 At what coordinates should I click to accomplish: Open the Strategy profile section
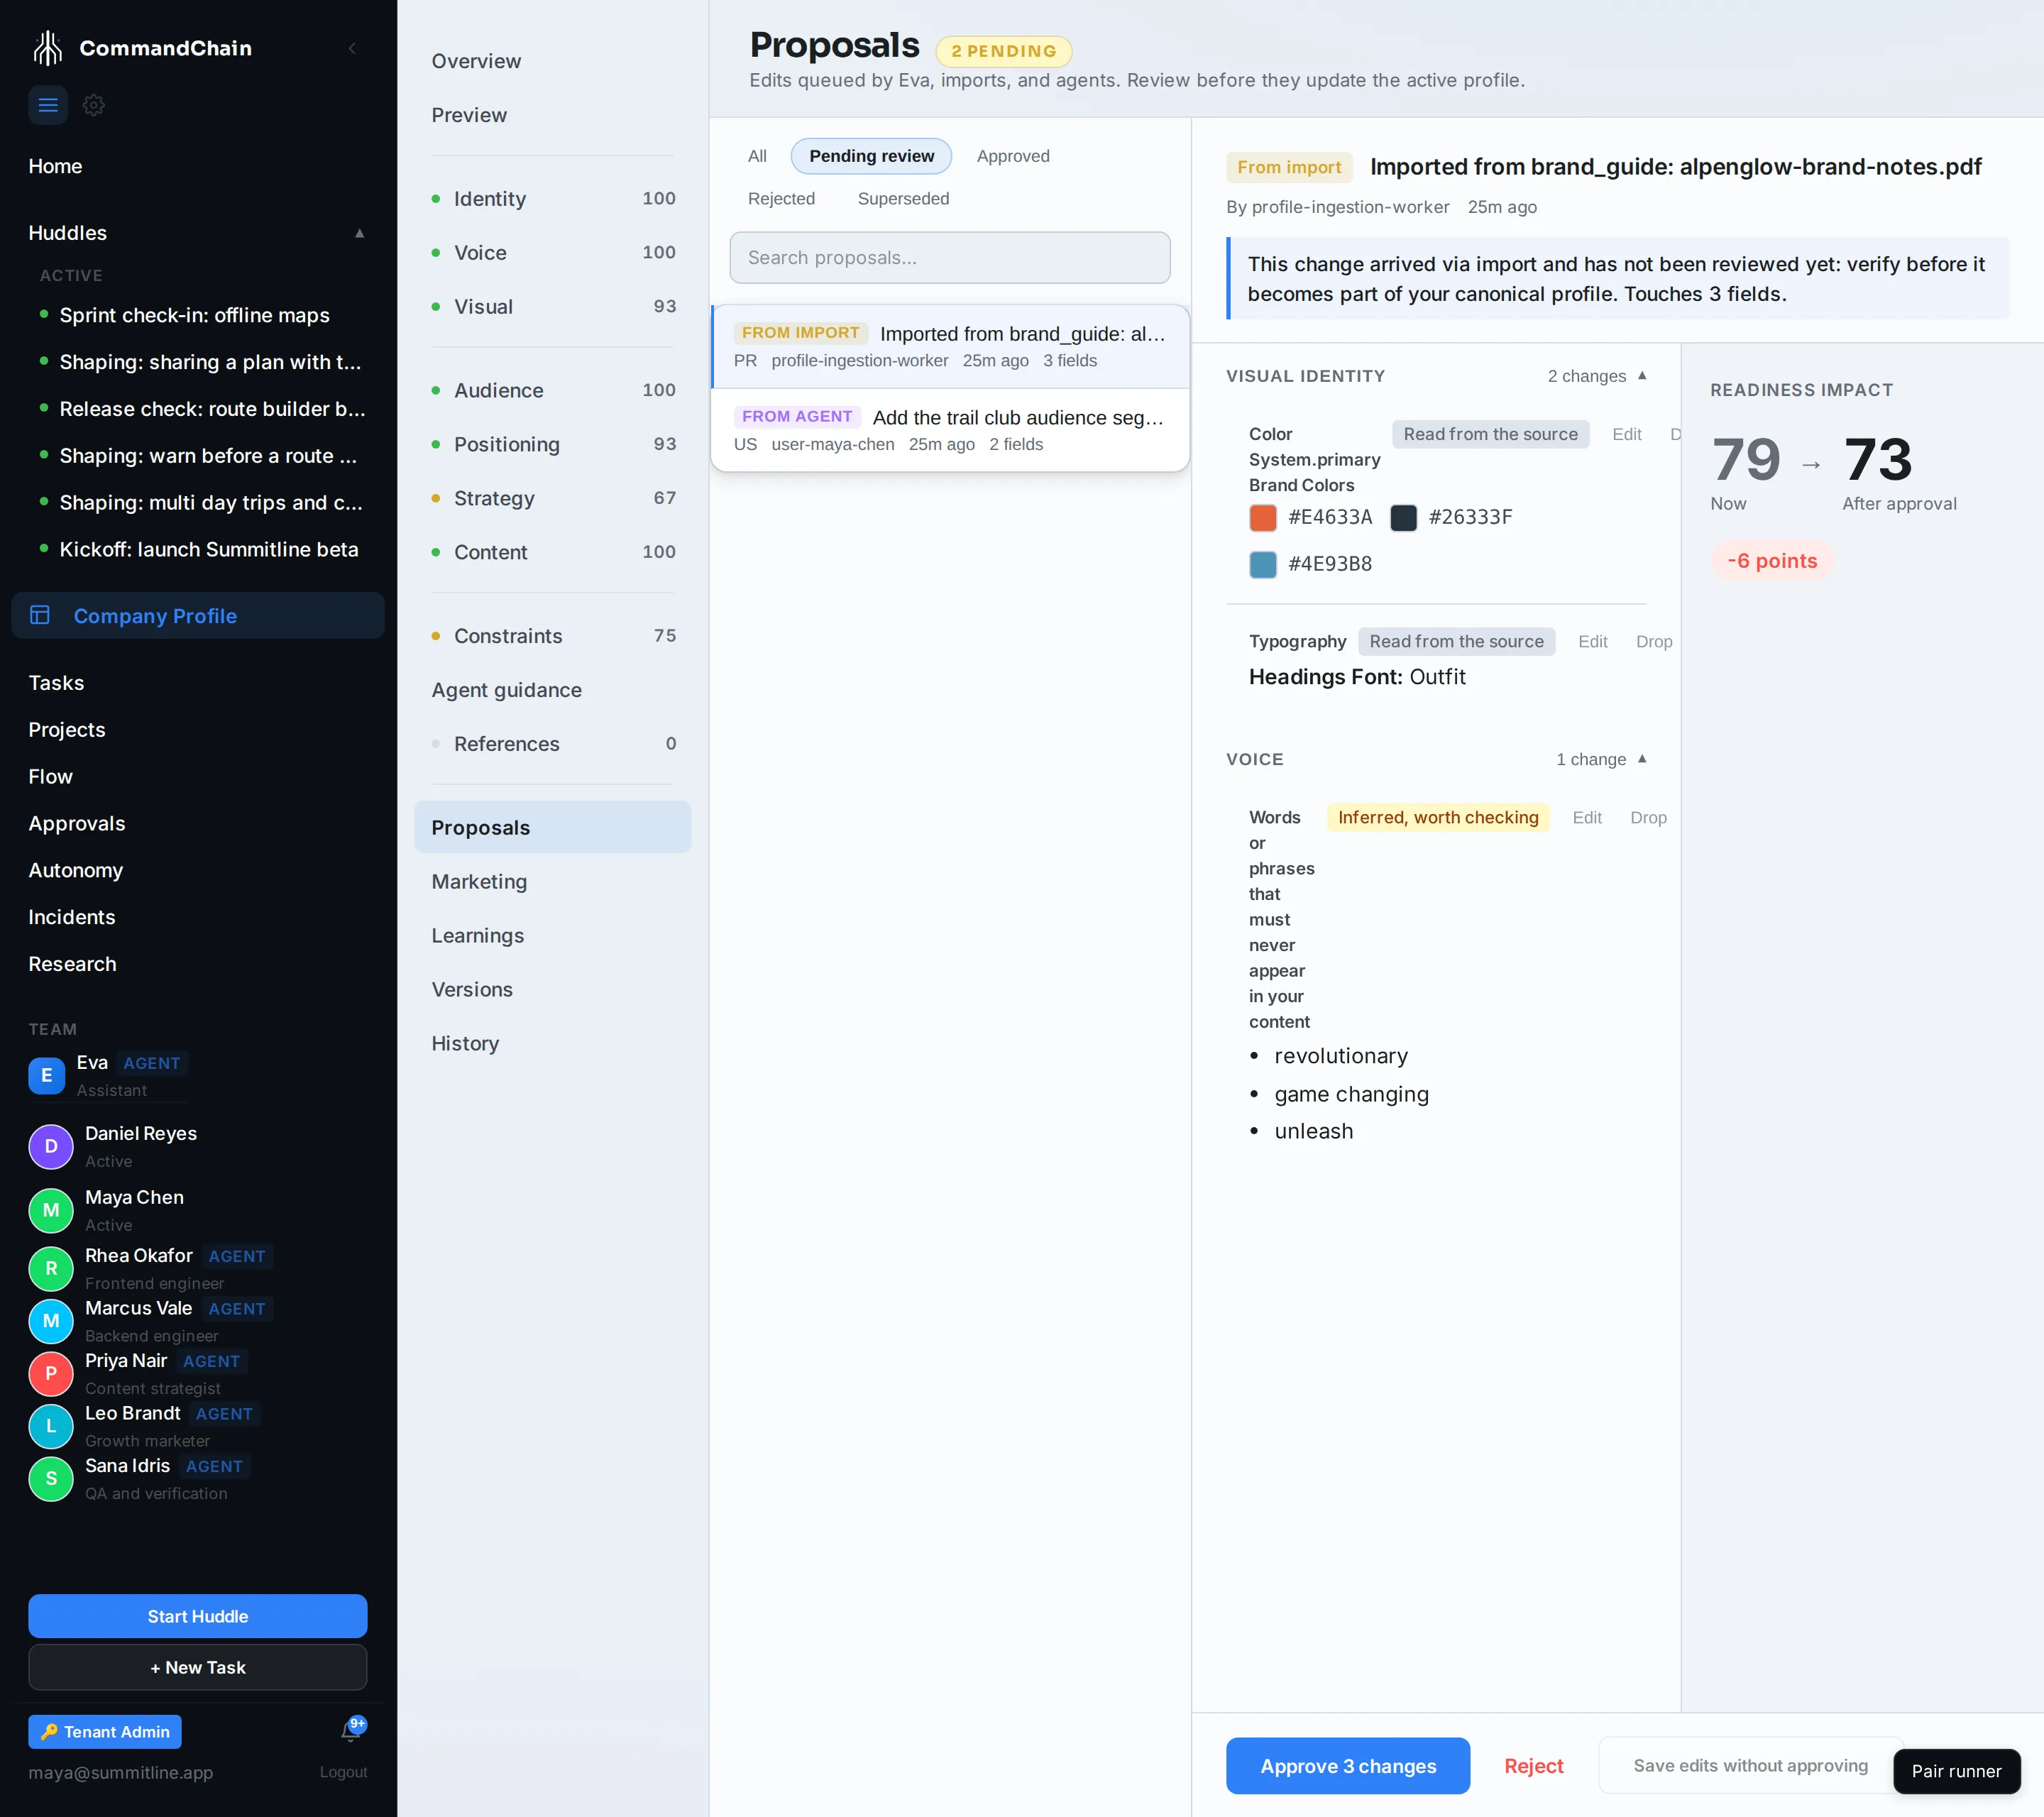tap(553, 497)
